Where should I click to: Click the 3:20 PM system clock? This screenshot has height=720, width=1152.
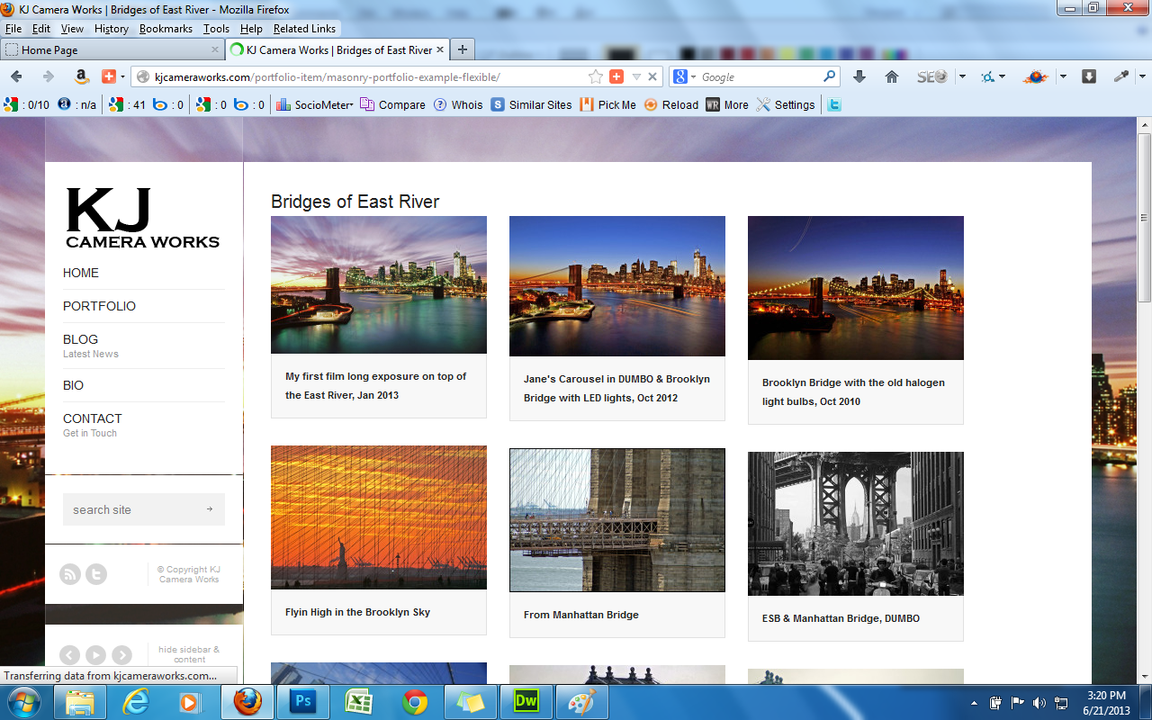pos(1105,695)
